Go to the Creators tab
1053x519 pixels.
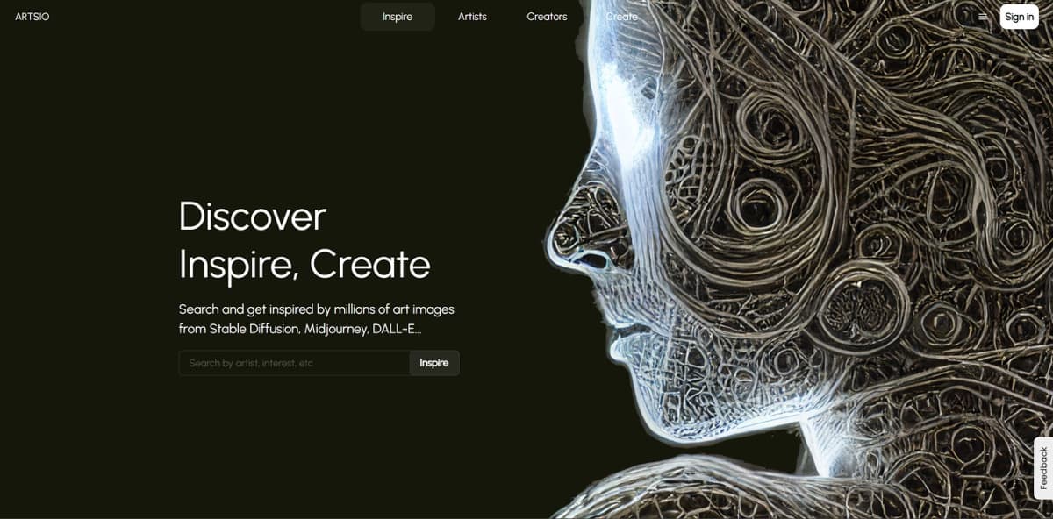pos(547,17)
